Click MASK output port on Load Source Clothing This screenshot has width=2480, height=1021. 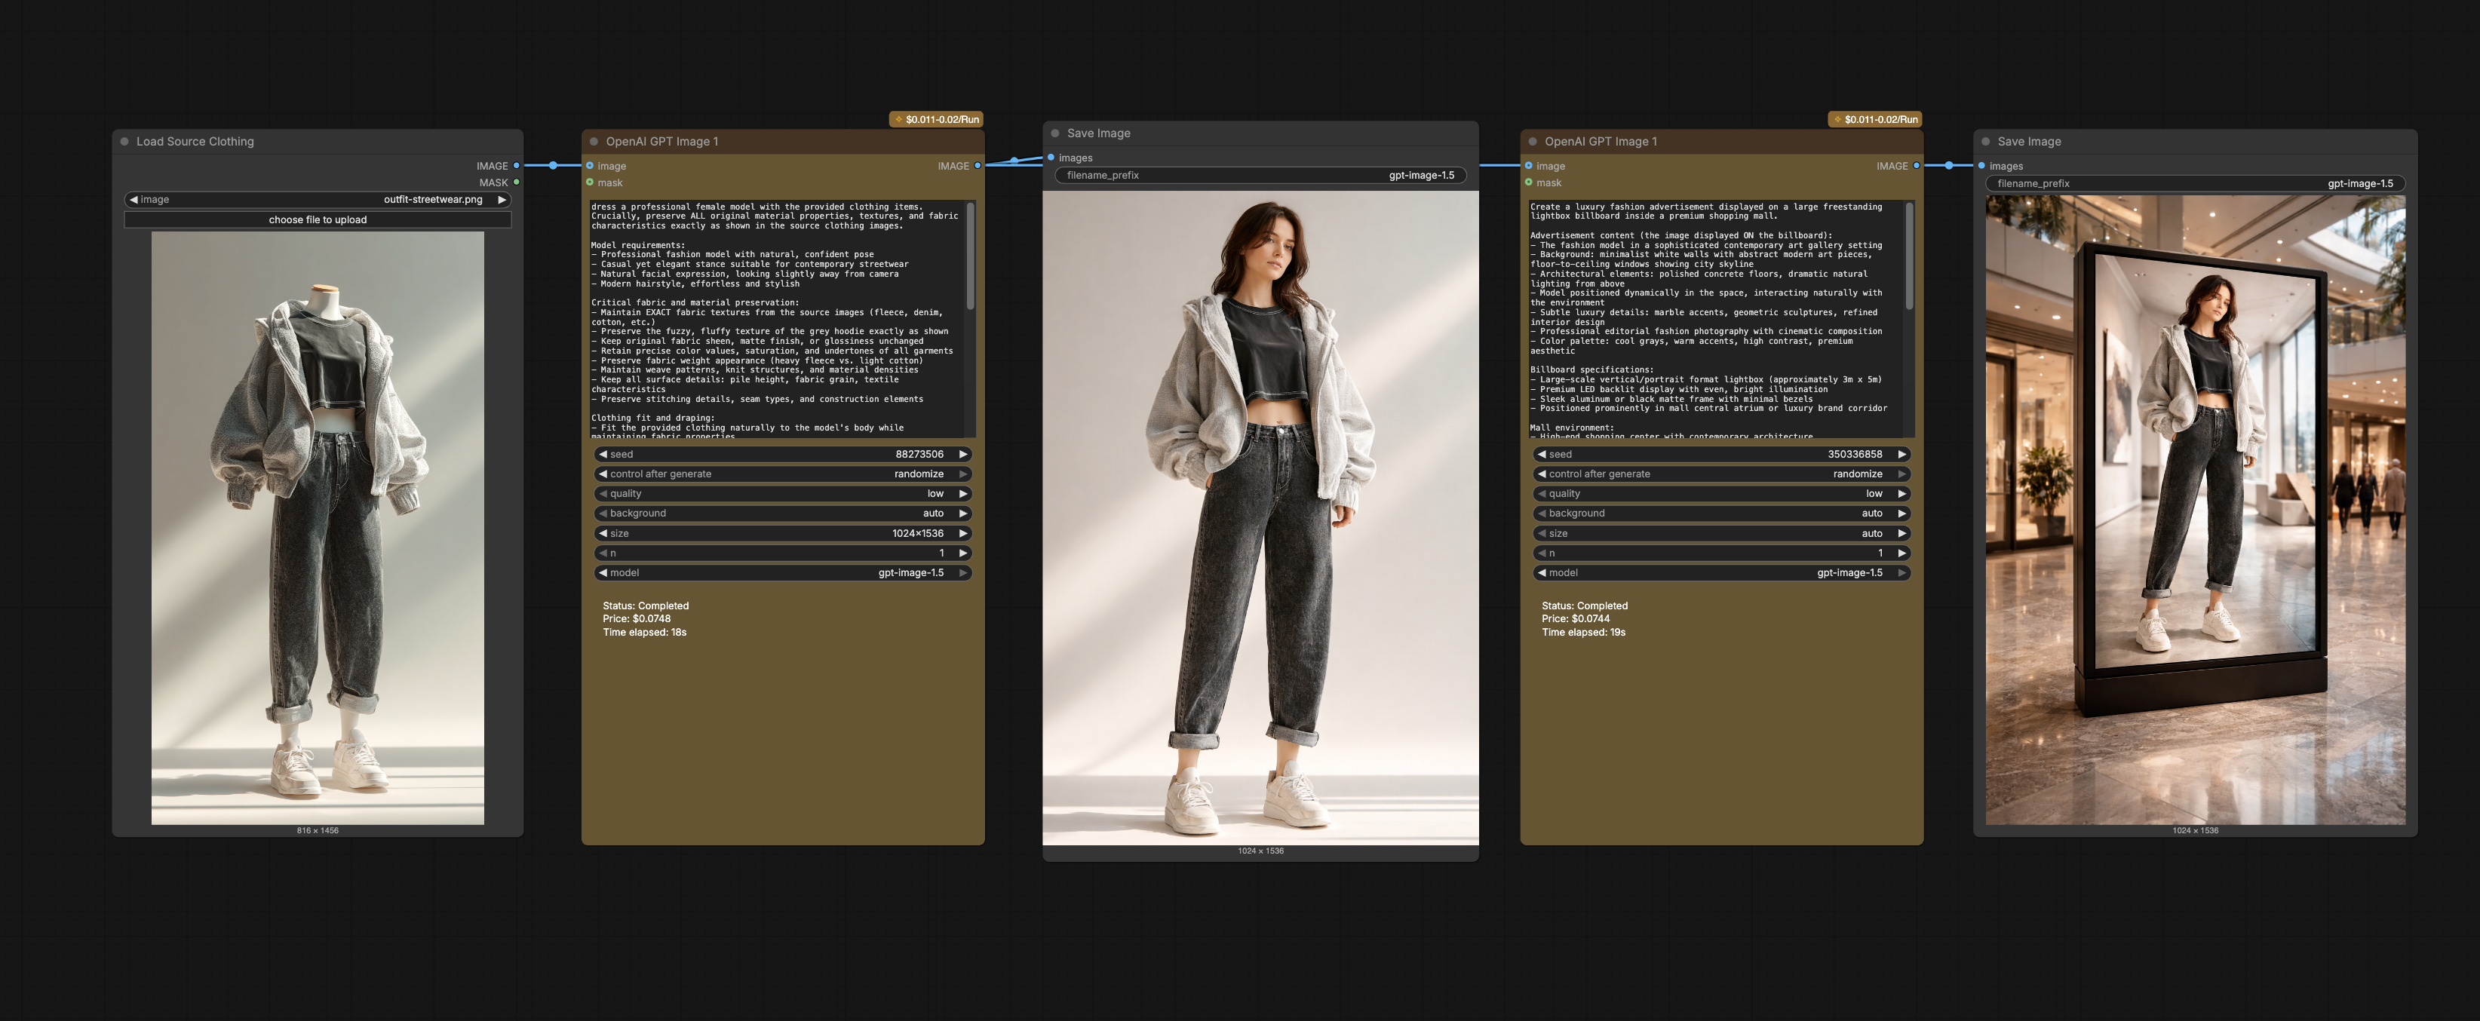tap(517, 182)
